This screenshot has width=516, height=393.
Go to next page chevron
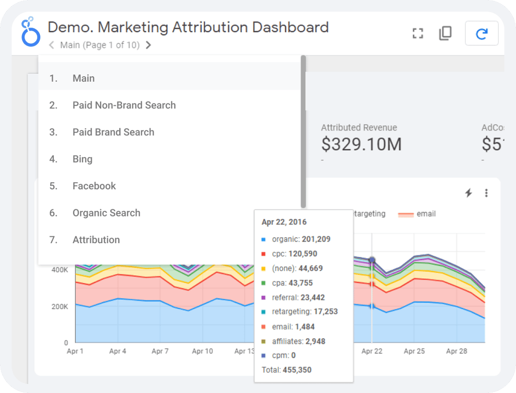pyautogui.click(x=148, y=45)
